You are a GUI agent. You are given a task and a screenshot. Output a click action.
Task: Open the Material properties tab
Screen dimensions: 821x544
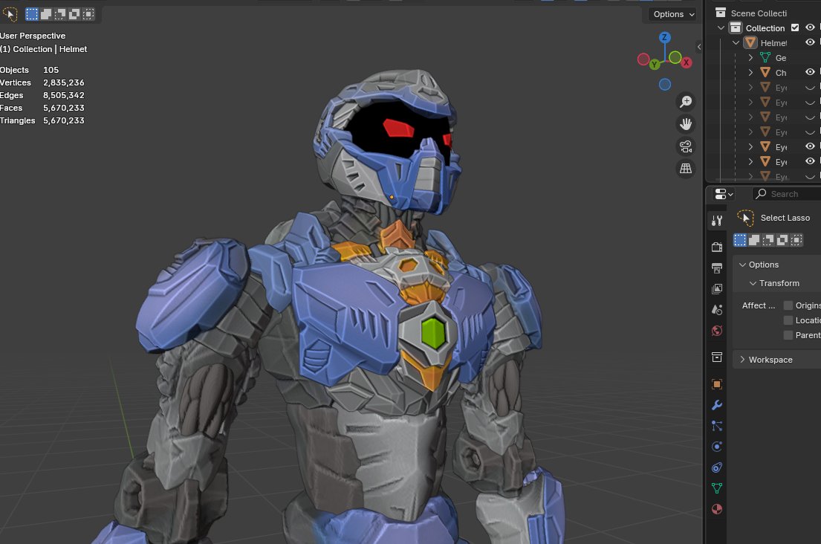(717, 509)
